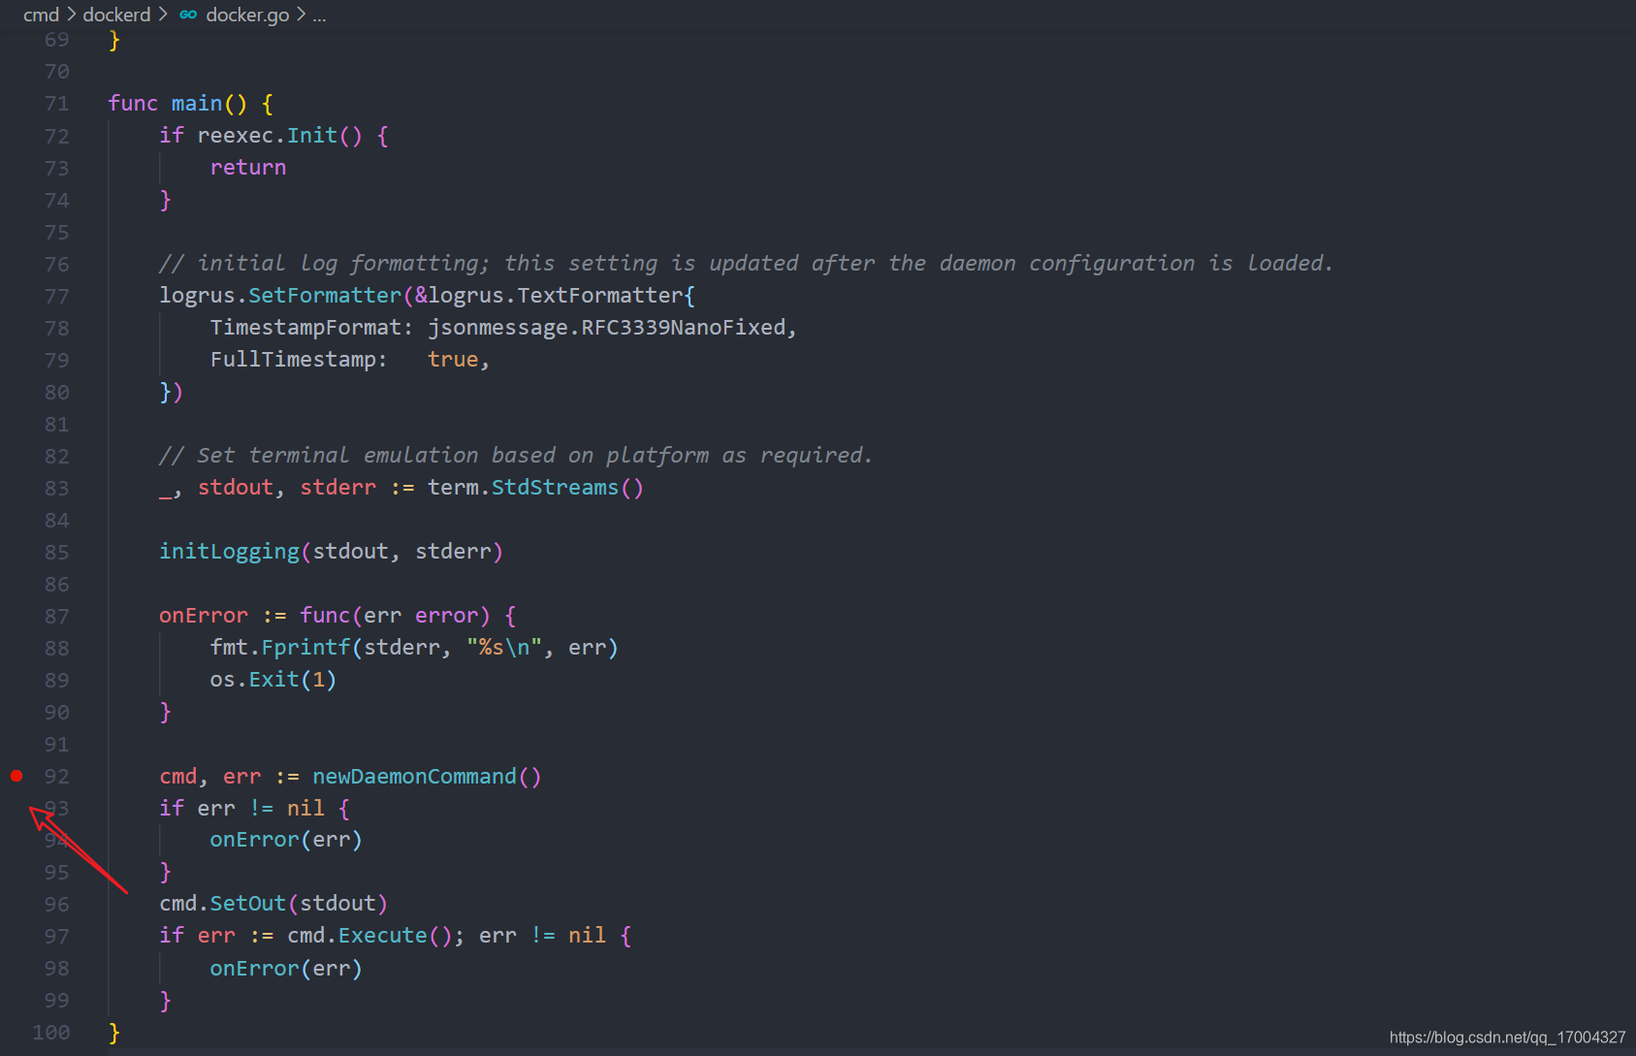Viewport: 1636px width, 1056px height.
Task: Click the Go file icon in breadcrumb
Action: [188, 15]
